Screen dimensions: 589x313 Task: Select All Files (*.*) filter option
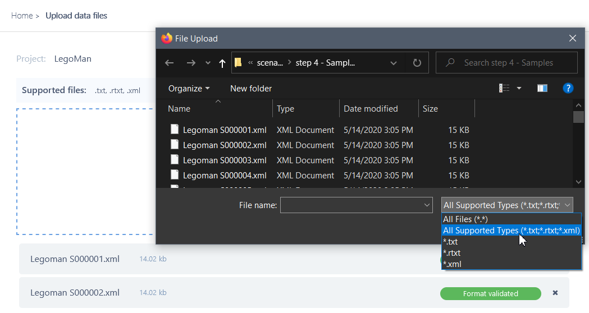(465, 219)
